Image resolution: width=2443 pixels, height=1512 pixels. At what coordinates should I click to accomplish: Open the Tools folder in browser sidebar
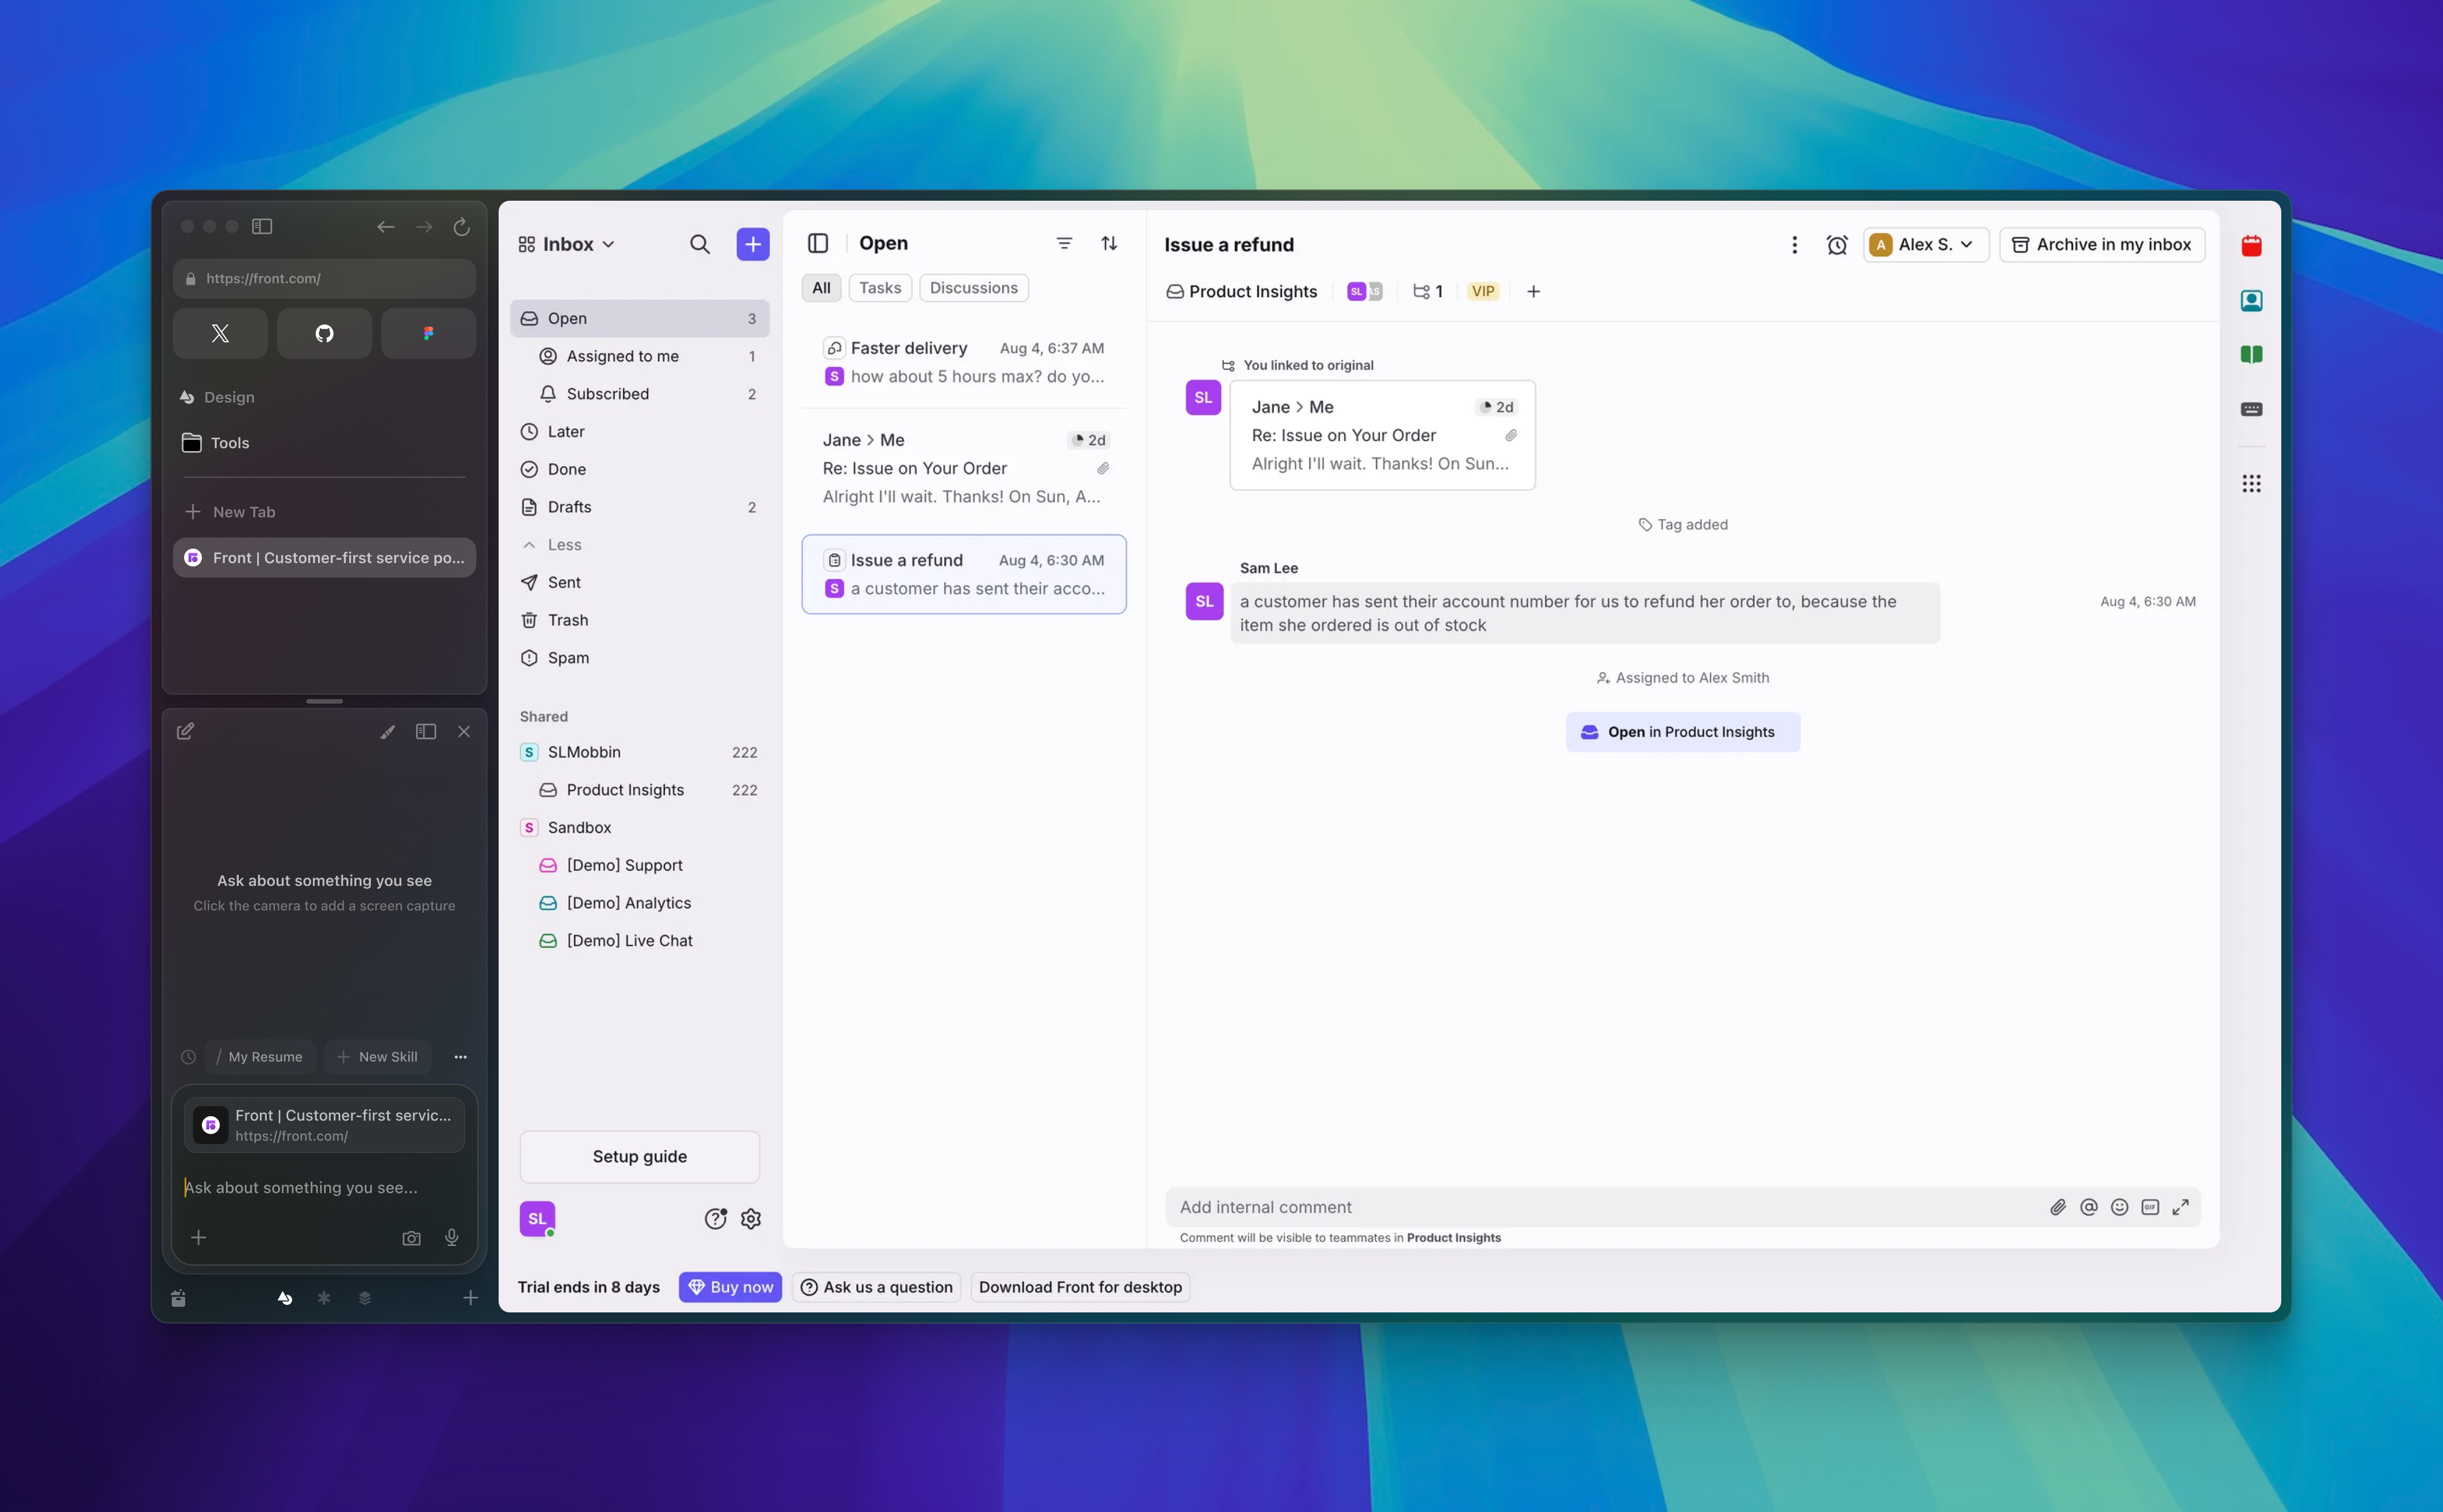tap(324, 443)
